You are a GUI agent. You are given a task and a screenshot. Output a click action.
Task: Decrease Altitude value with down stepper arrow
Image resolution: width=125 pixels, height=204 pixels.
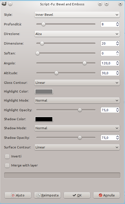[x=117, y=74]
